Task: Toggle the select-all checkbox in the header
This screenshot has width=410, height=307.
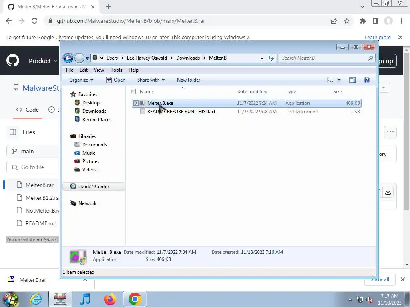Action: coord(133,92)
